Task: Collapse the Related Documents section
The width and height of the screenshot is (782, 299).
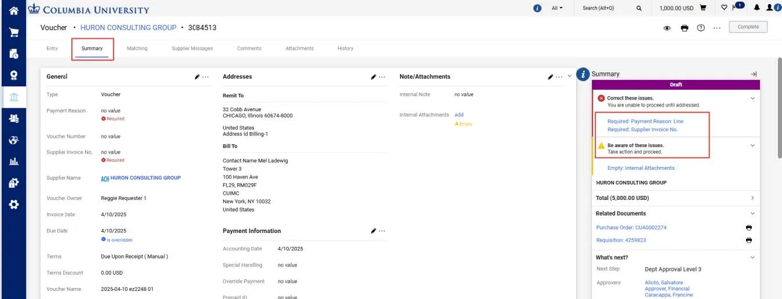Action: (752, 213)
